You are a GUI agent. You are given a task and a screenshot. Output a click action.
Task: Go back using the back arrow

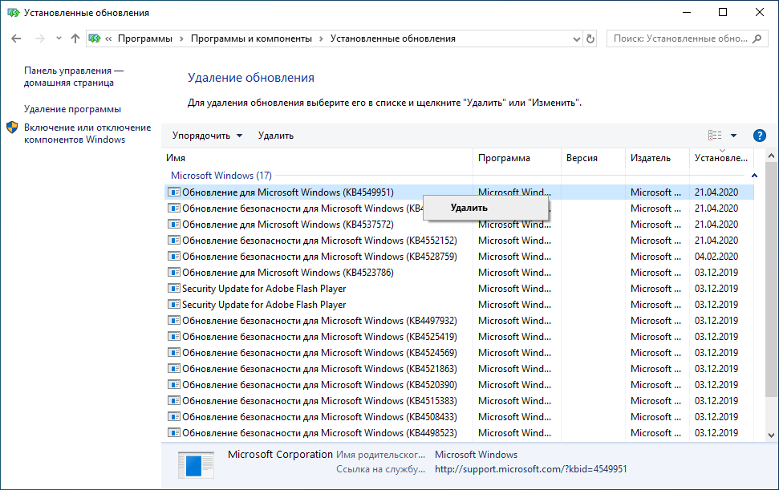[x=16, y=38]
